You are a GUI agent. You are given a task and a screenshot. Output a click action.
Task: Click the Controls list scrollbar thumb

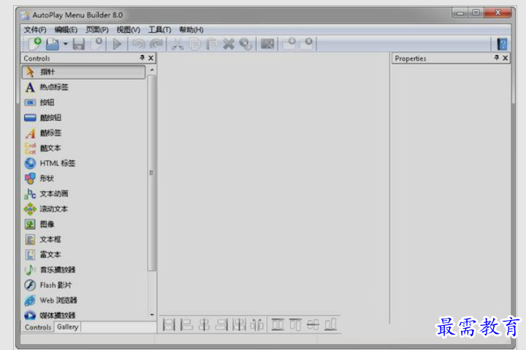(151, 173)
